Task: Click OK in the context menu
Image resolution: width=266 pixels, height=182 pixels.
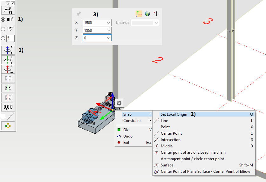Action: point(126,130)
